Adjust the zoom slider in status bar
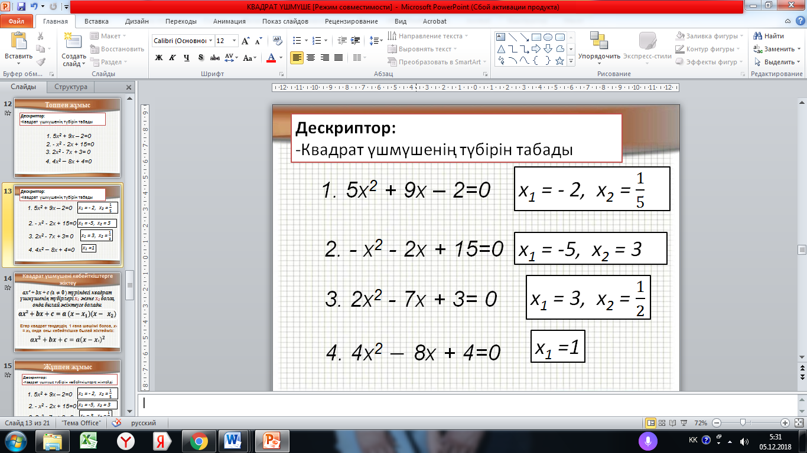The height and width of the screenshot is (453, 807). (x=743, y=423)
